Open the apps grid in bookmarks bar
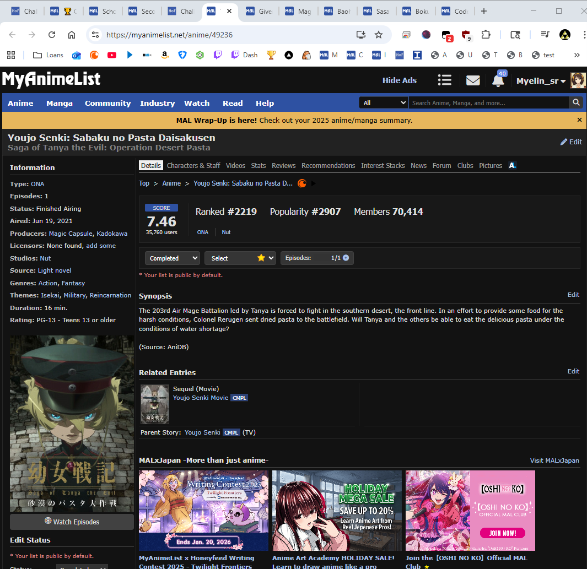This screenshot has width=587, height=569. coord(11,55)
